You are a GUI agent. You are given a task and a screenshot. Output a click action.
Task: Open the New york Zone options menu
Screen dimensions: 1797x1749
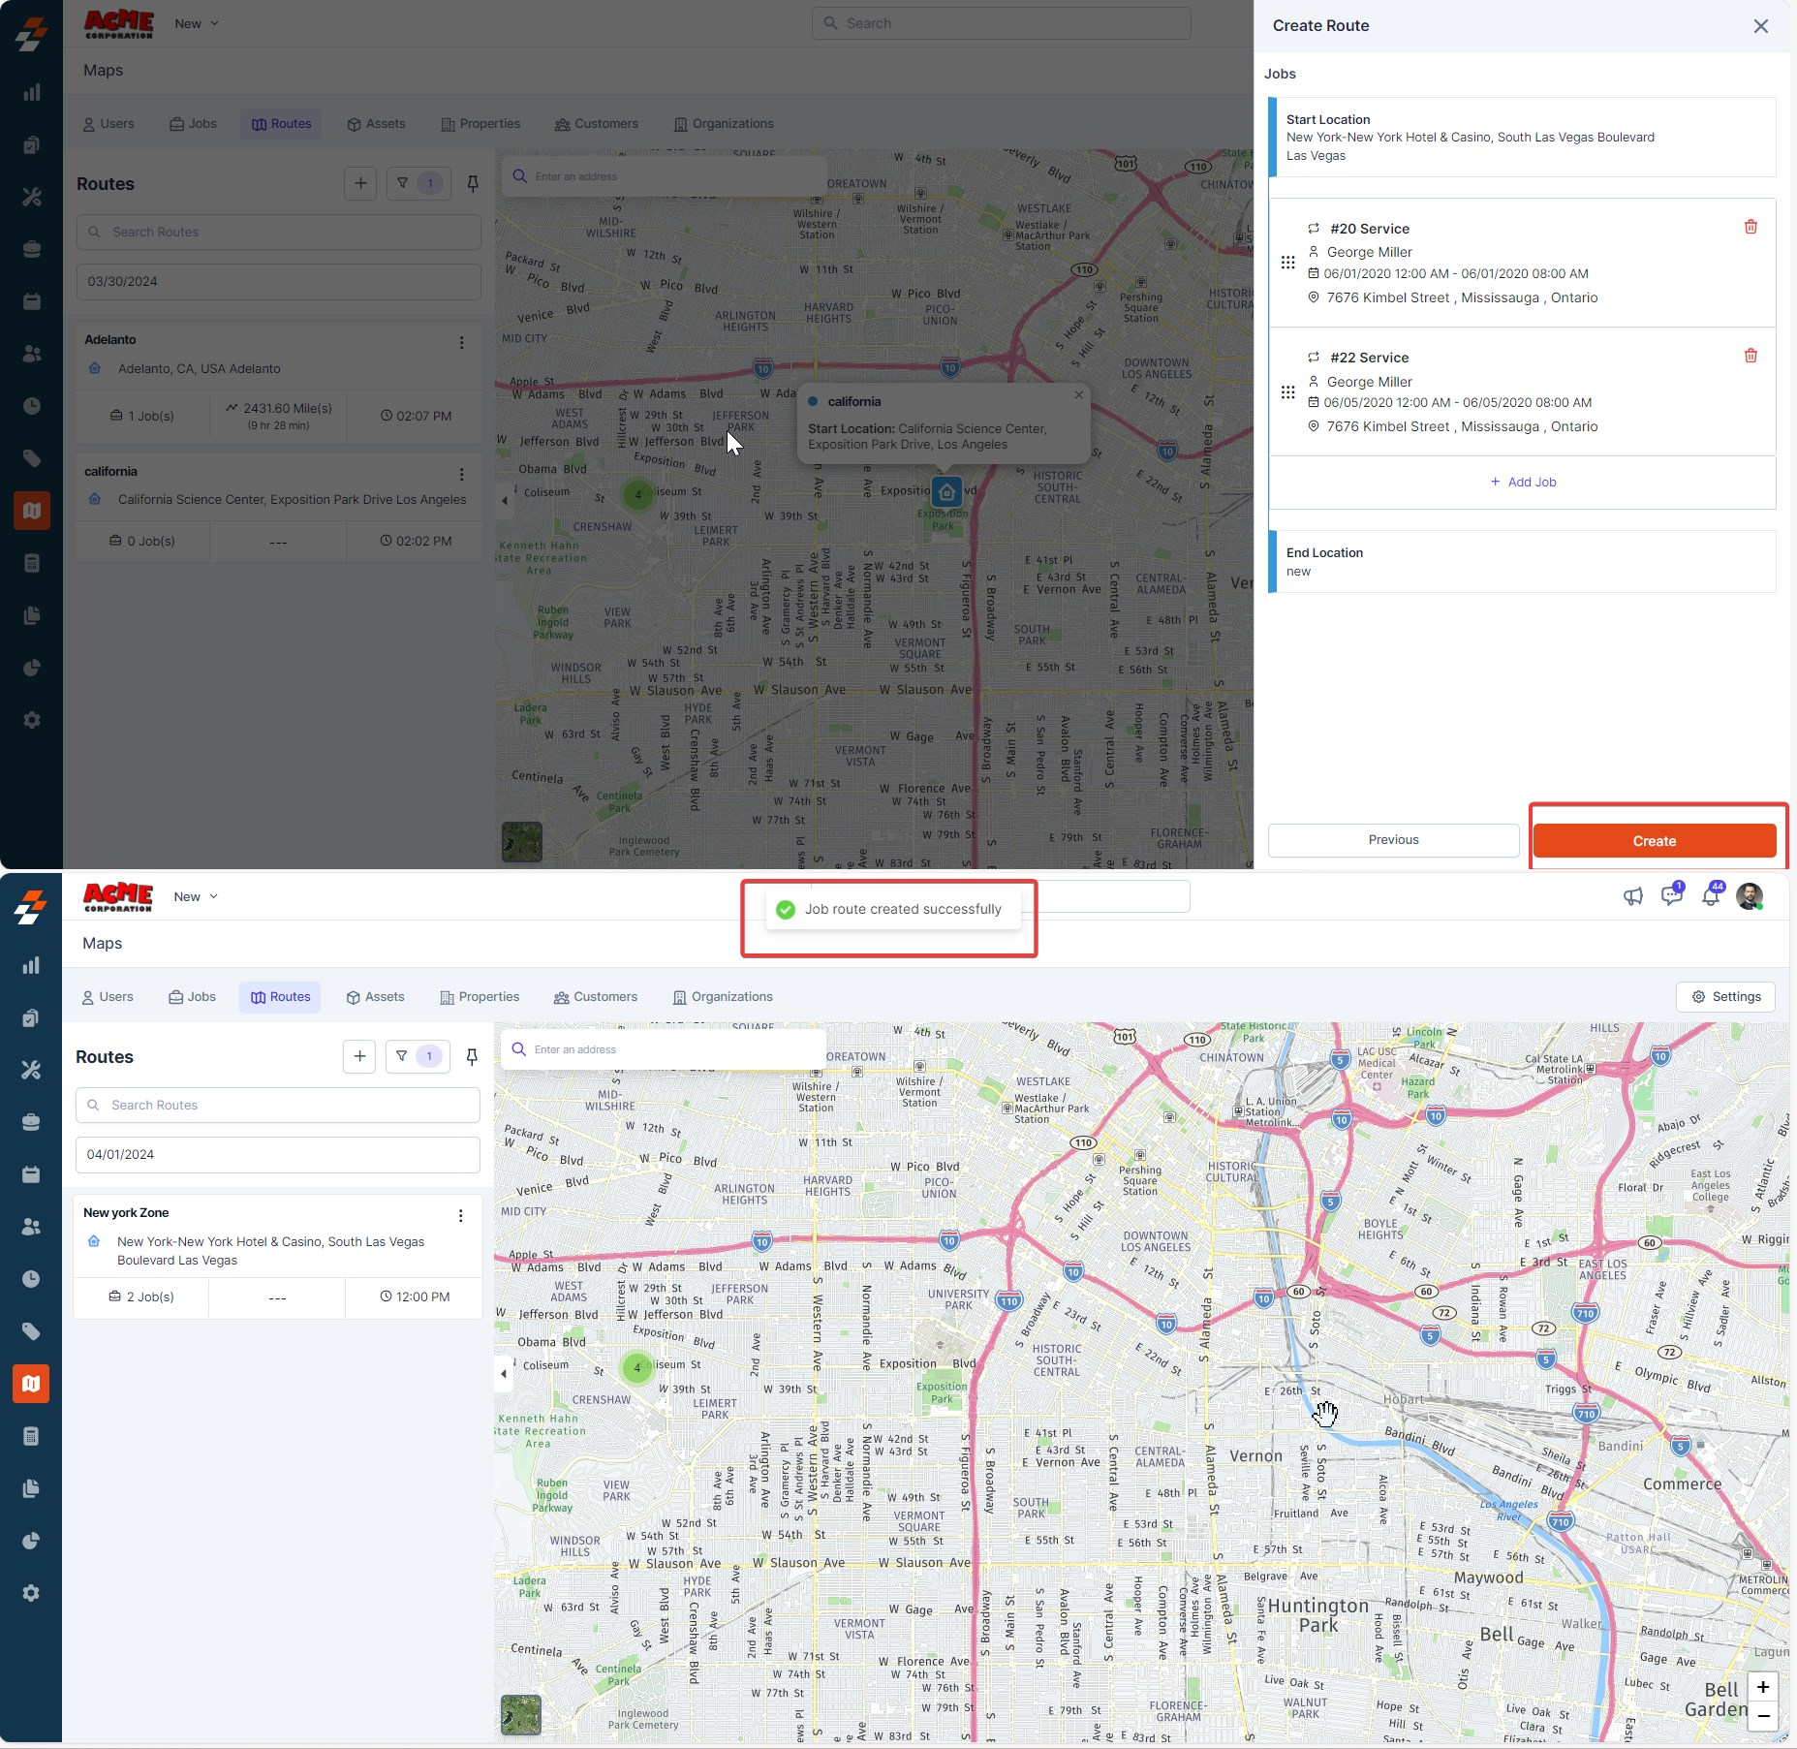coord(460,1216)
